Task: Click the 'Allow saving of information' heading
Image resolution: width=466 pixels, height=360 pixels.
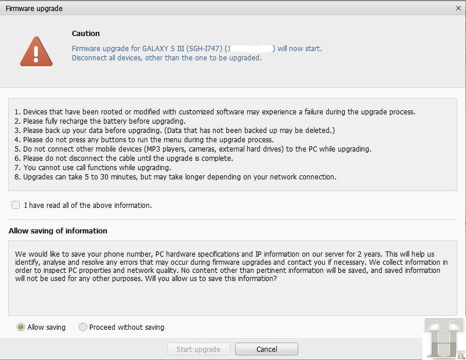Action: [x=58, y=231]
